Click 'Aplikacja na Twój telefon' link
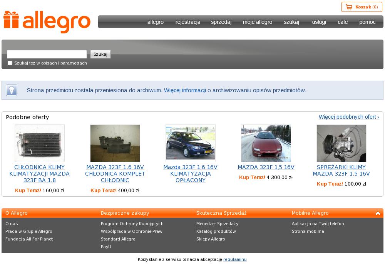Image resolution: width=385 pixels, height=267 pixels. pos(318,224)
